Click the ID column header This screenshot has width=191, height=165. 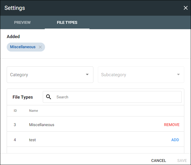15,111
